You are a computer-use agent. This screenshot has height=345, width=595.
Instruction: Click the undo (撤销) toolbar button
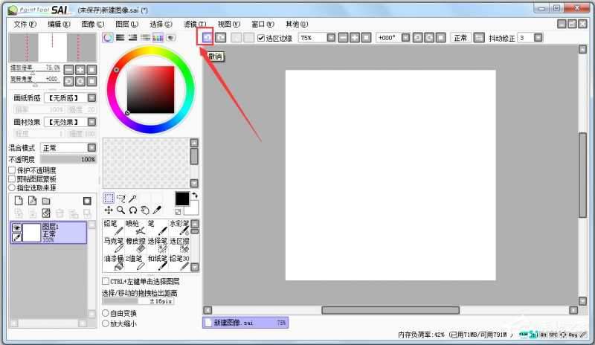pos(208,37)
